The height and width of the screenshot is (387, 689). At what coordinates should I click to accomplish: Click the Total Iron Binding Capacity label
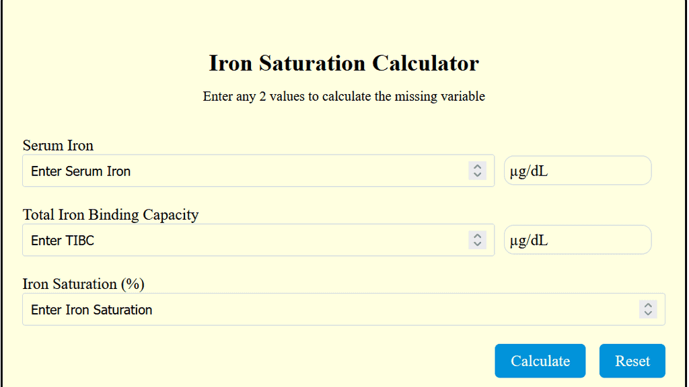111,214
